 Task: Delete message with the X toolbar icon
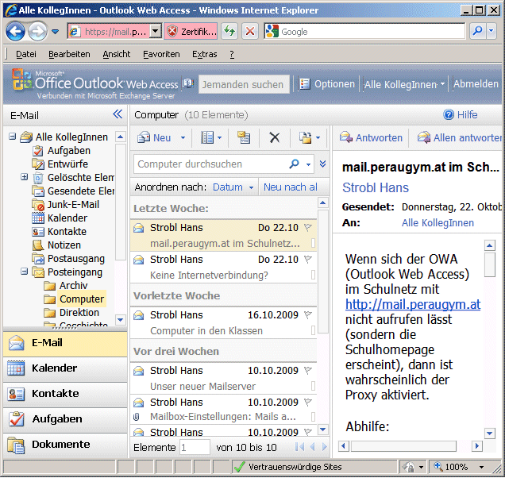[x=275, y=137]
